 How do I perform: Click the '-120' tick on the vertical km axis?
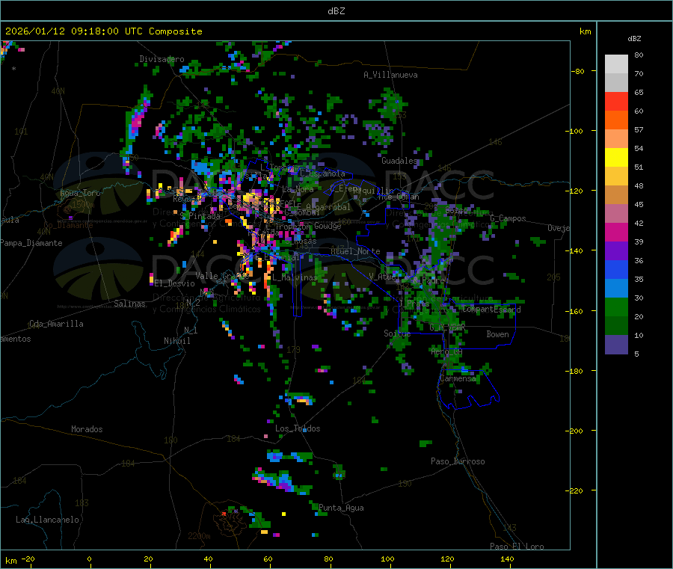(x=576, y=191)
